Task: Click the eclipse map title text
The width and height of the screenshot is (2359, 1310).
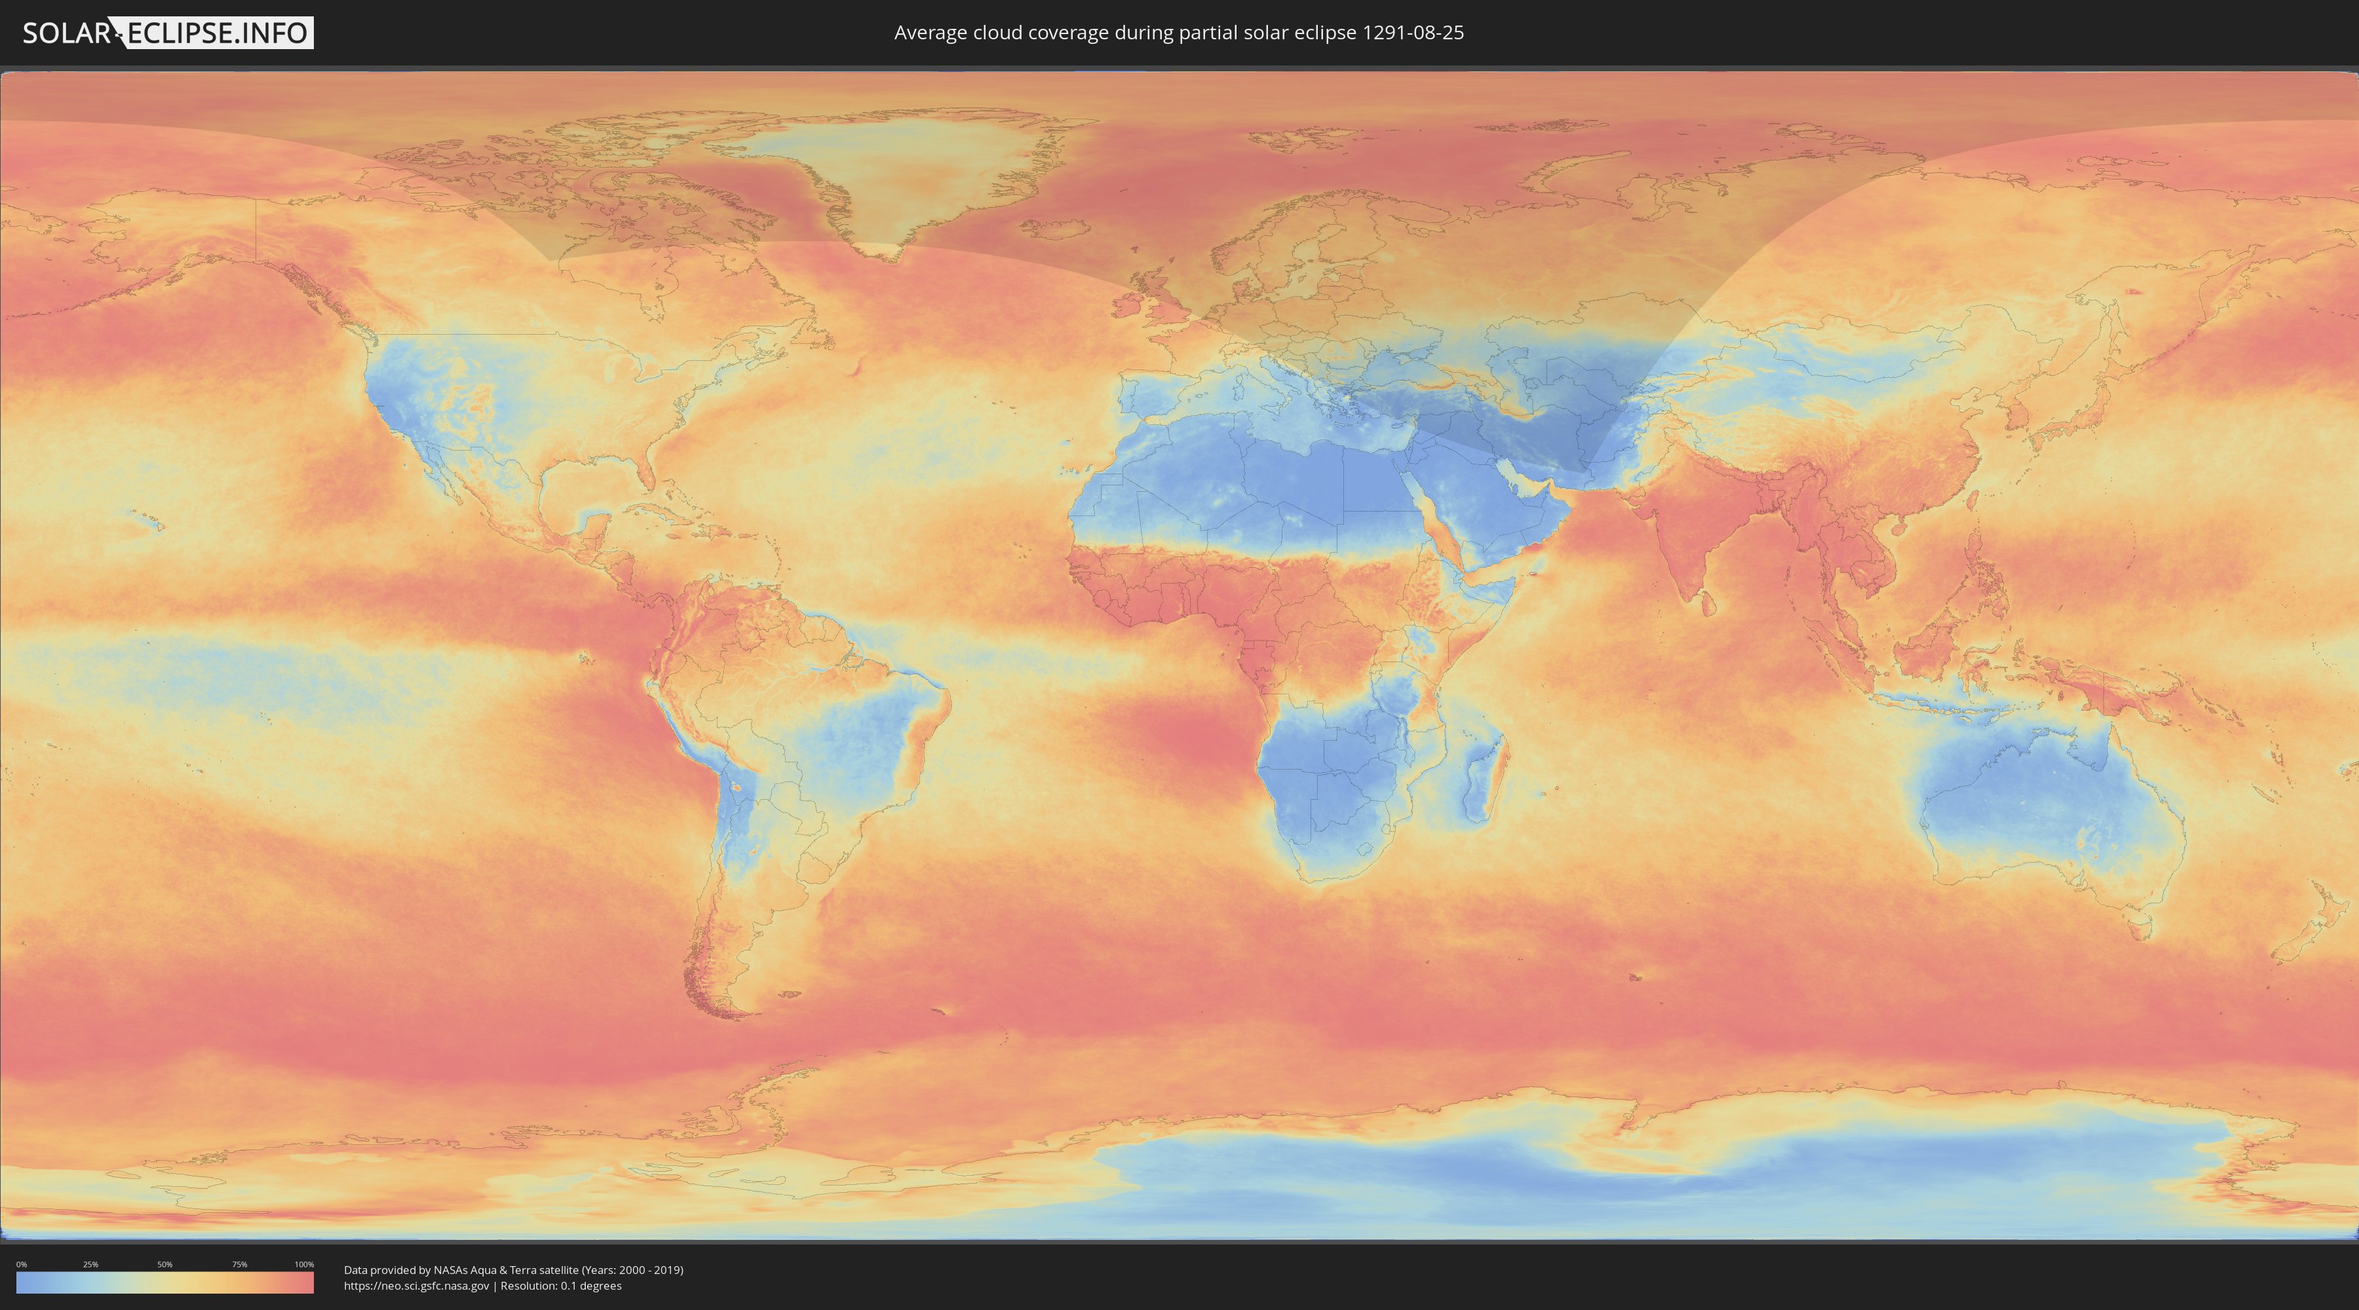Action: 1179,33
